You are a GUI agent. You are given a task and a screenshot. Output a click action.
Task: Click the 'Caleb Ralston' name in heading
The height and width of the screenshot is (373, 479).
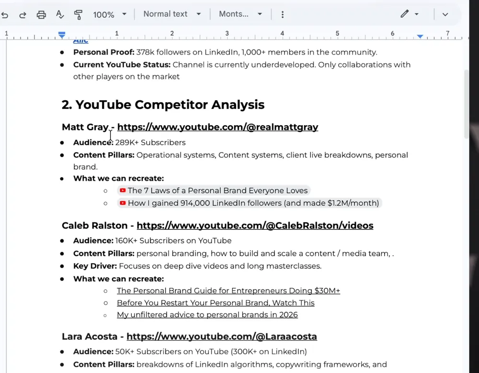click(95, 225)
